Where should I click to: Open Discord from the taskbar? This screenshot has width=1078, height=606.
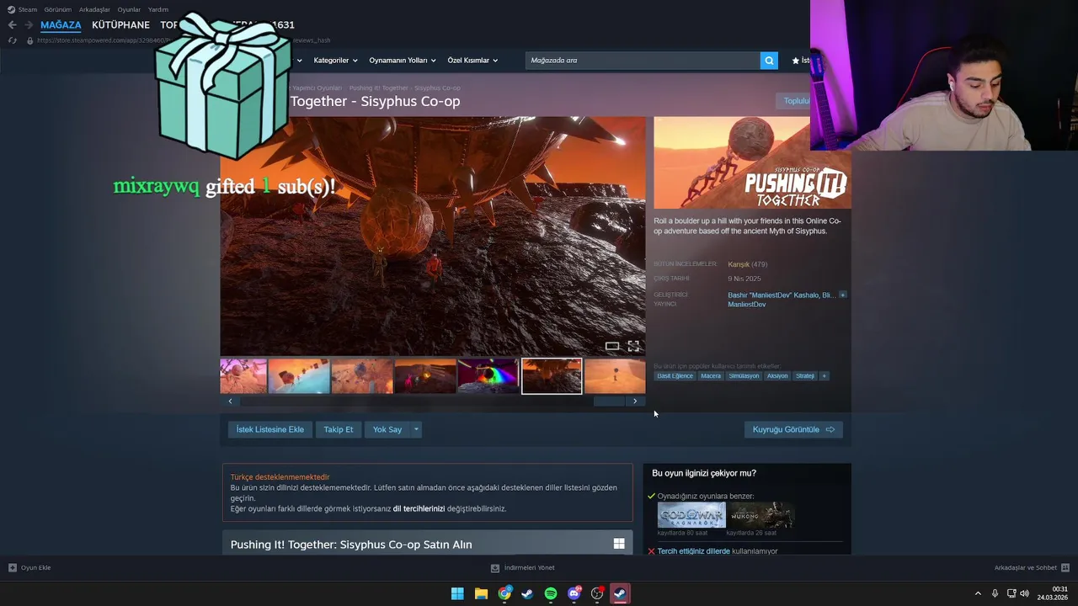pyautogui.click(x=574, y=593)
